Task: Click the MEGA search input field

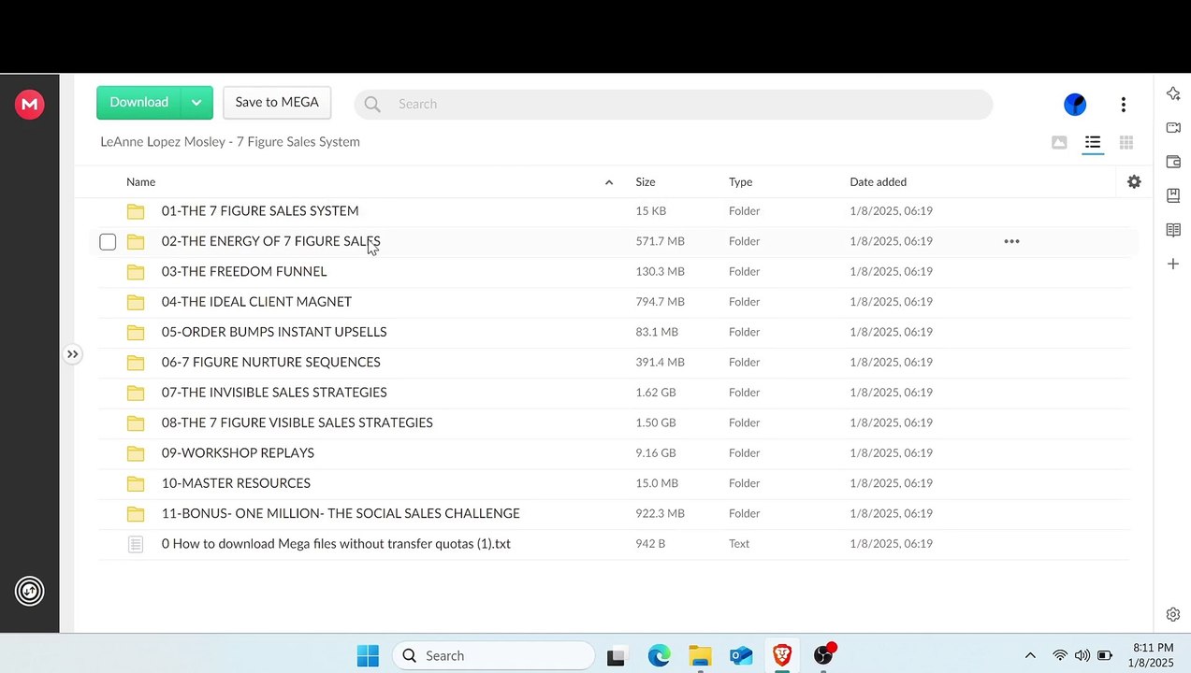Action: click(x=673, y=104)
